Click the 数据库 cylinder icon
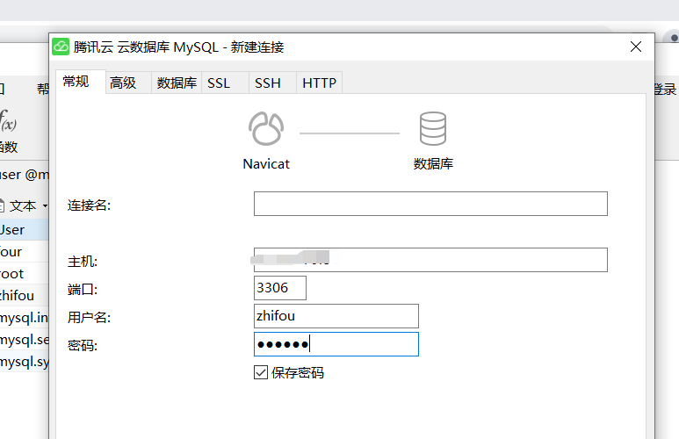The width and height of the screenshot is (679, 439). (x=433, y=128)
